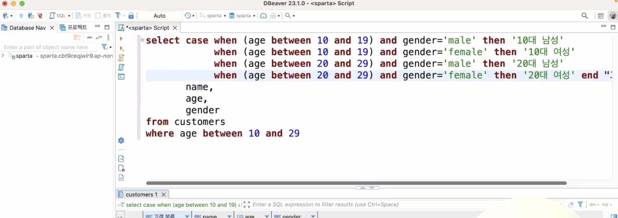Image resolution: width=618 pixels, height=218 pixels.
Task: Open the transaction mode dropdown arrow
Action: (124, 16)
